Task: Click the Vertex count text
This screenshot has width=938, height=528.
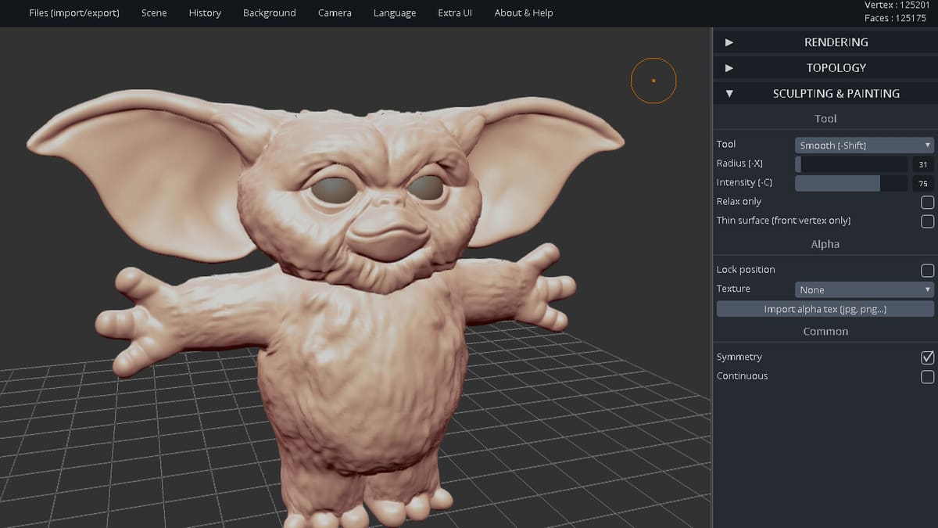Action: 896,5
